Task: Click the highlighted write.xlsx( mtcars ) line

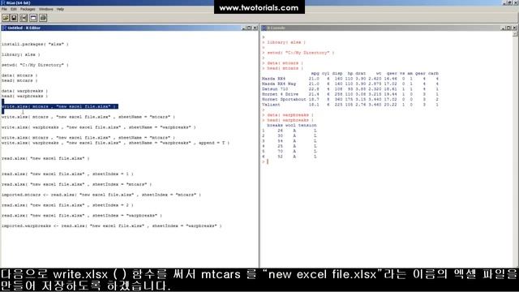Action: tap(59, 106)
